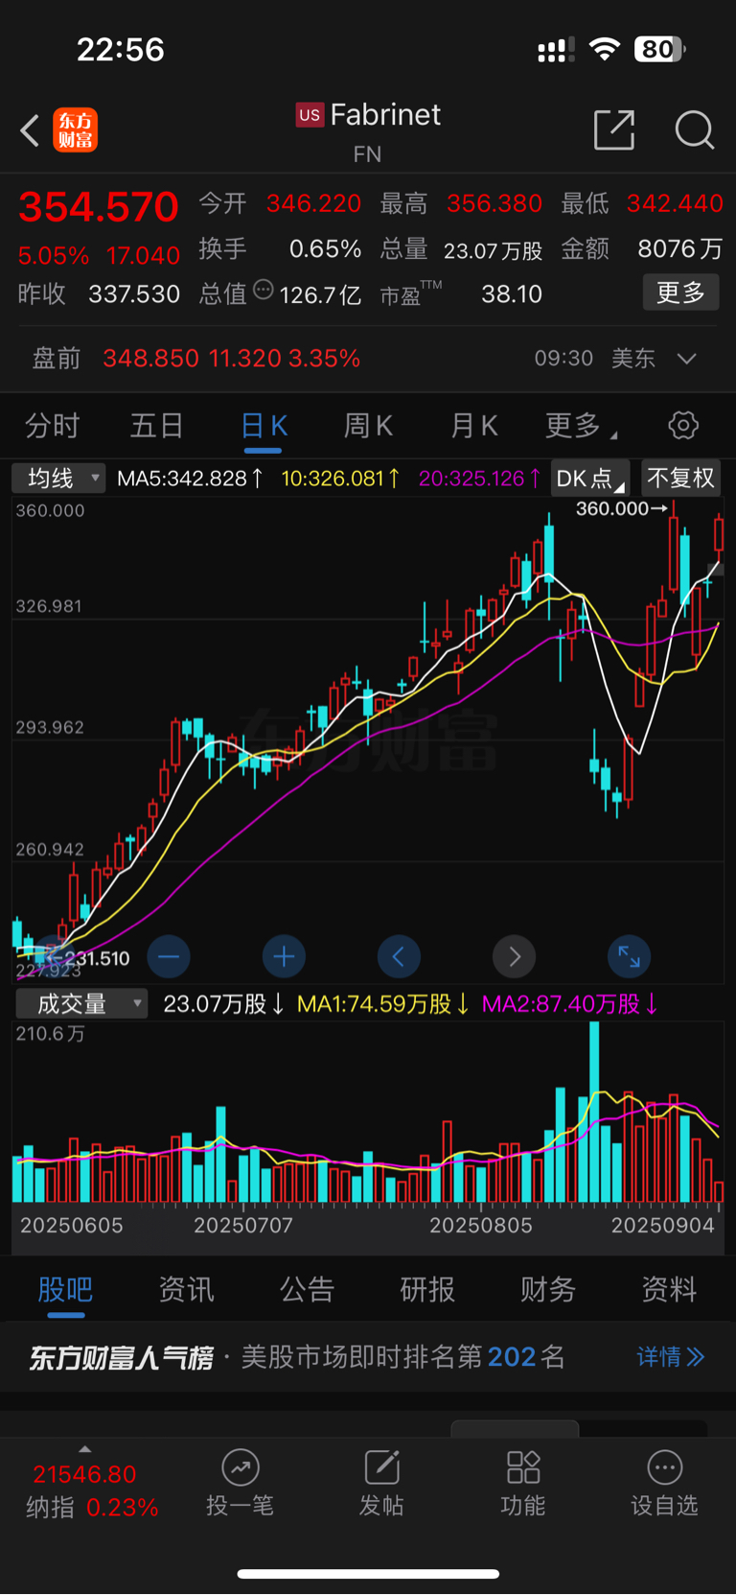Viewport: 736px width, 1595px height.
Task: Tap the MA2:87.40万股 volume label
Action: pos(569,1004)
